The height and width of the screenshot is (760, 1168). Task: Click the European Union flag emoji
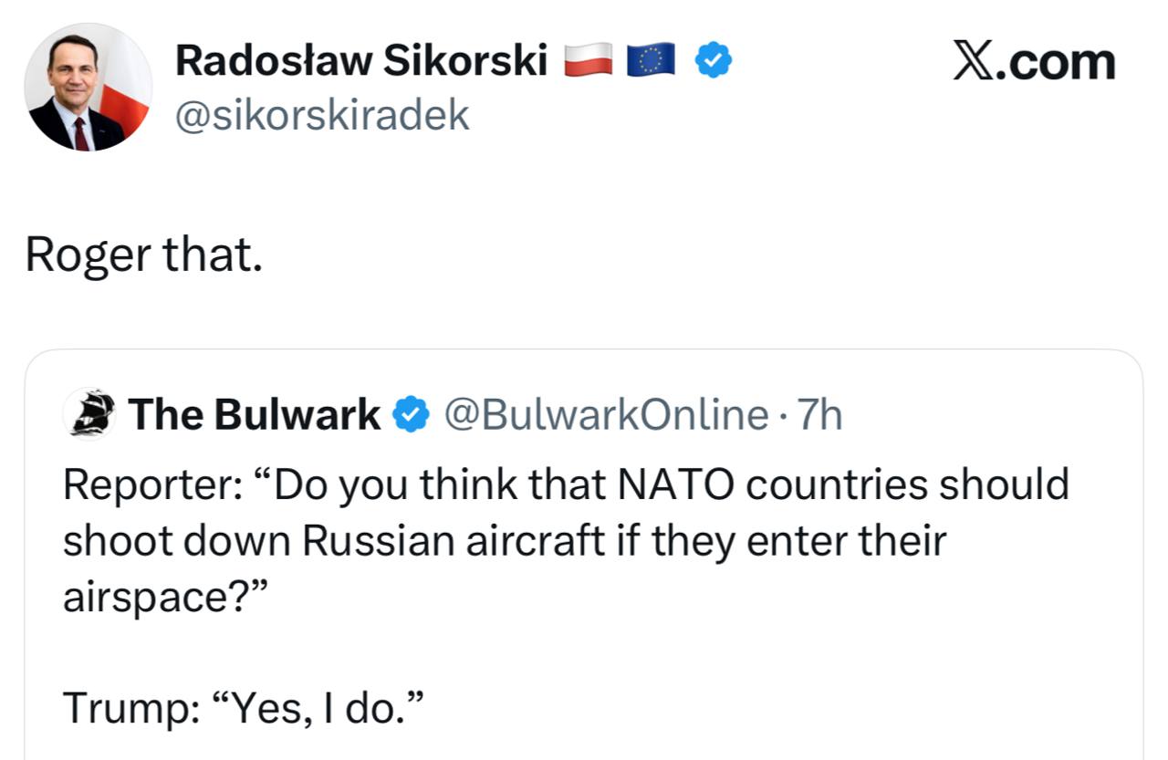651,60
